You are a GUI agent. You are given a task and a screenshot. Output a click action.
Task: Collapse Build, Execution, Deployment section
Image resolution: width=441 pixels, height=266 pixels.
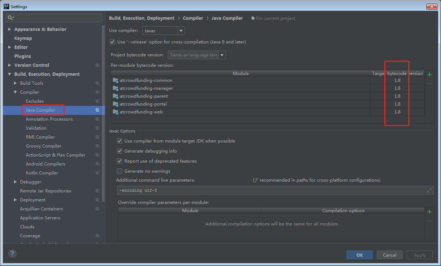(x=9, y=74)
